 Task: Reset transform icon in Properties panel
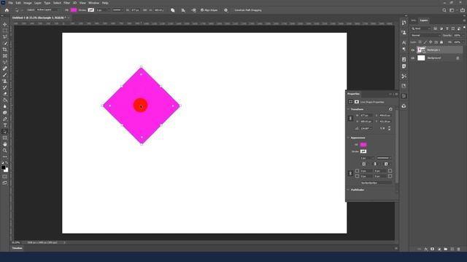coord(390,109)
